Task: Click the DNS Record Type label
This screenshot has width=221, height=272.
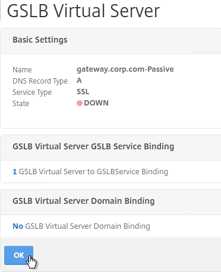Action: click(40, 81)
